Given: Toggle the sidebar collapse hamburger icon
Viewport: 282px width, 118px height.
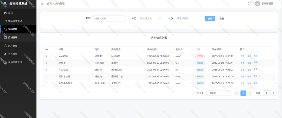Looking at the screenshot, I should click(x=42, y=4).
